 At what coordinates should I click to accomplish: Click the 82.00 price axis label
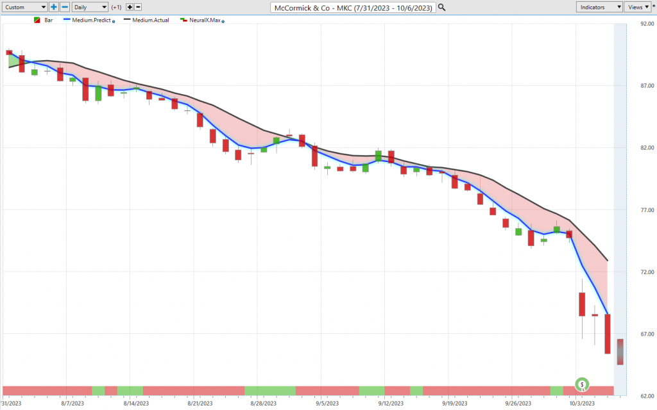point(647,148)
